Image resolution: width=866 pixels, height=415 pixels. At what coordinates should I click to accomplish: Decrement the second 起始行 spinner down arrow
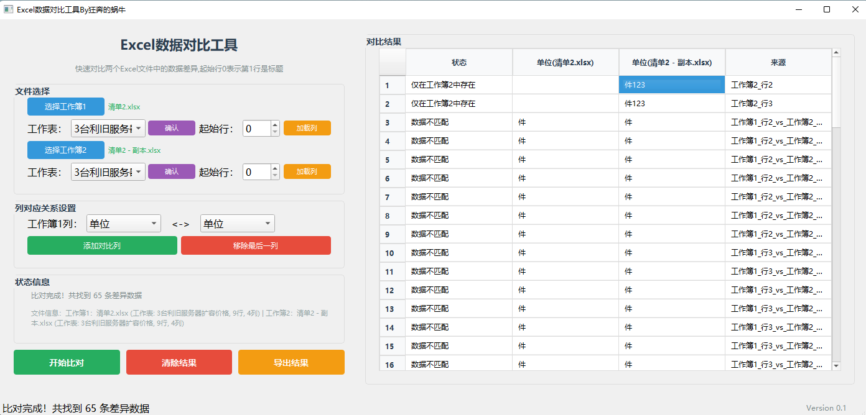point(274,175)
